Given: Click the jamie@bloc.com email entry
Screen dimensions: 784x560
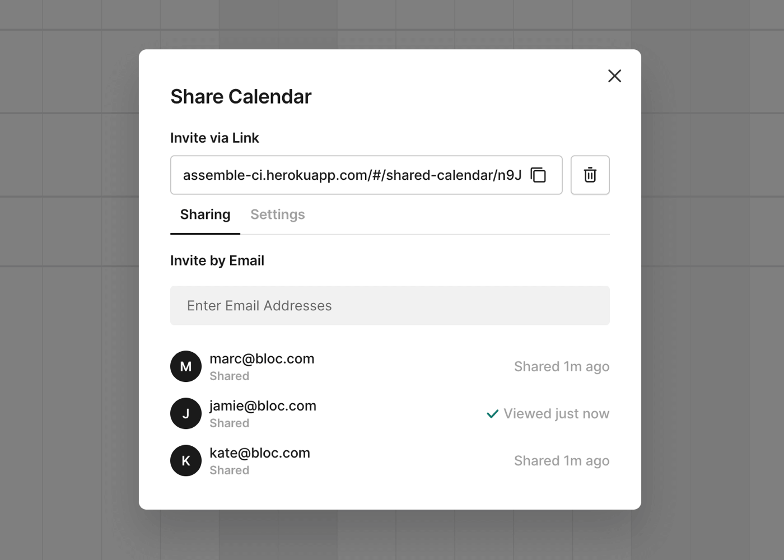Looking at the screenshot, I should (263, 406).
